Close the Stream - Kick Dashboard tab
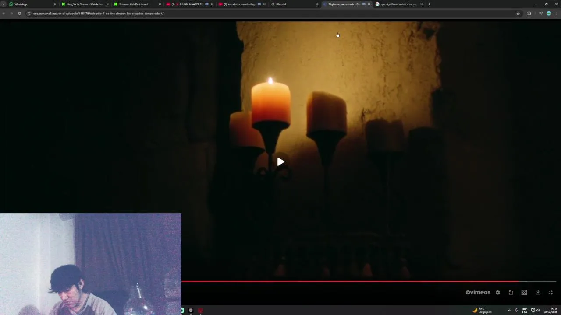 [x=160, y=4]
